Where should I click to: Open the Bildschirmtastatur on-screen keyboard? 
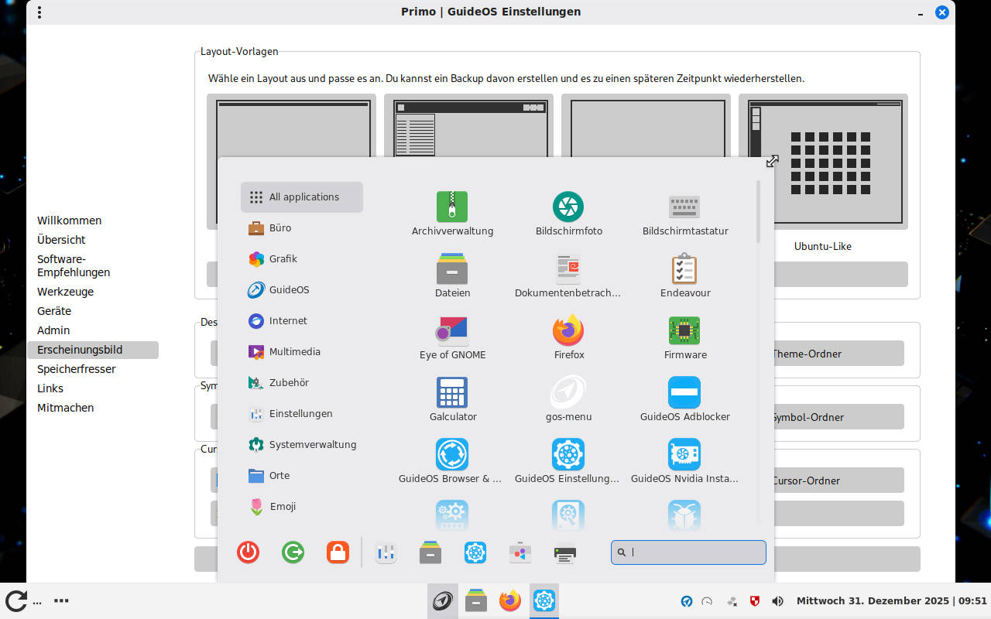coord(685,214)
